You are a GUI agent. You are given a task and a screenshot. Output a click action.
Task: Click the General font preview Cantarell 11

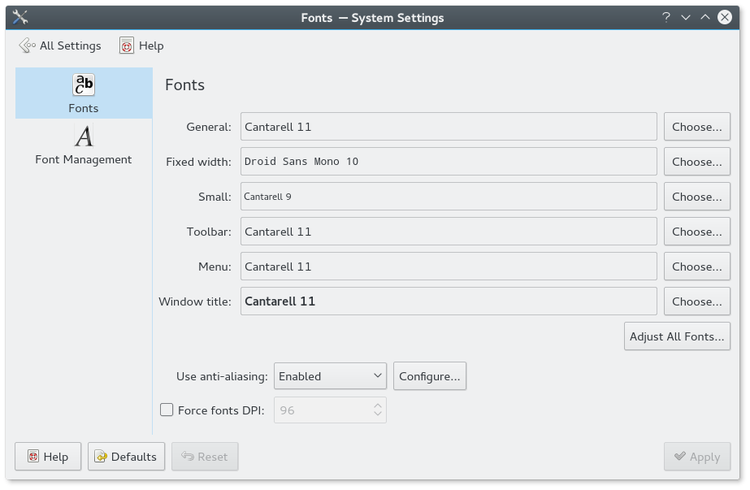[x=449, y=127]
